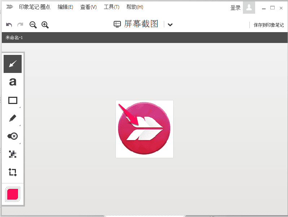This screenshot has width=288, height=217.
Task: Click the 登录 login link
Action: [235, 8]
